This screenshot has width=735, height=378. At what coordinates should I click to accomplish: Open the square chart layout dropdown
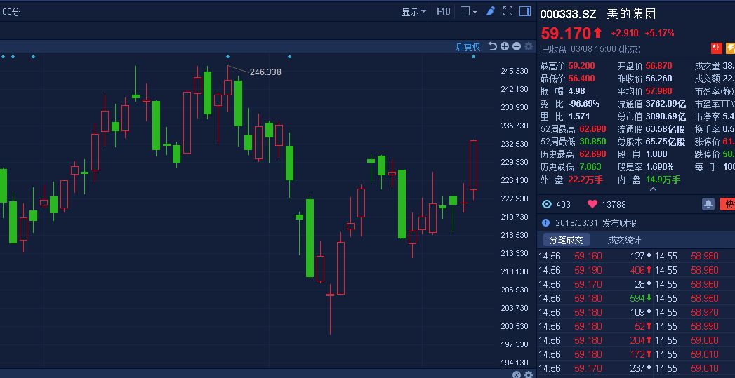[x=468, y=11]
